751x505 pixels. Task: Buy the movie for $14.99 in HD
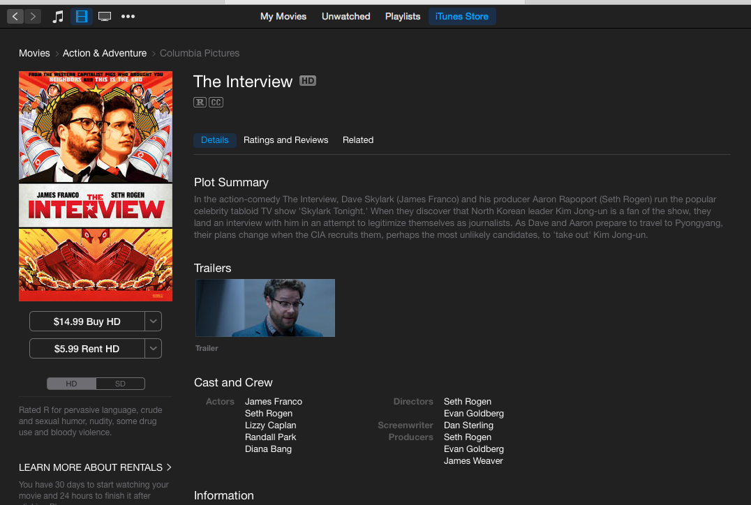point(87,322)
